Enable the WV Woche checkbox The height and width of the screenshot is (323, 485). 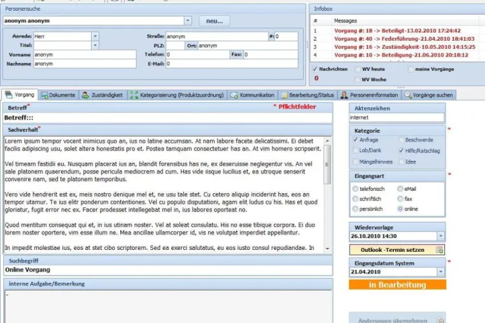coord(358,79)
